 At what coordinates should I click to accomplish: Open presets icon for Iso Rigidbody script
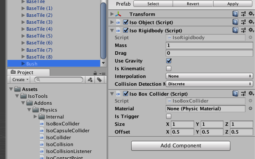[243, 30]
